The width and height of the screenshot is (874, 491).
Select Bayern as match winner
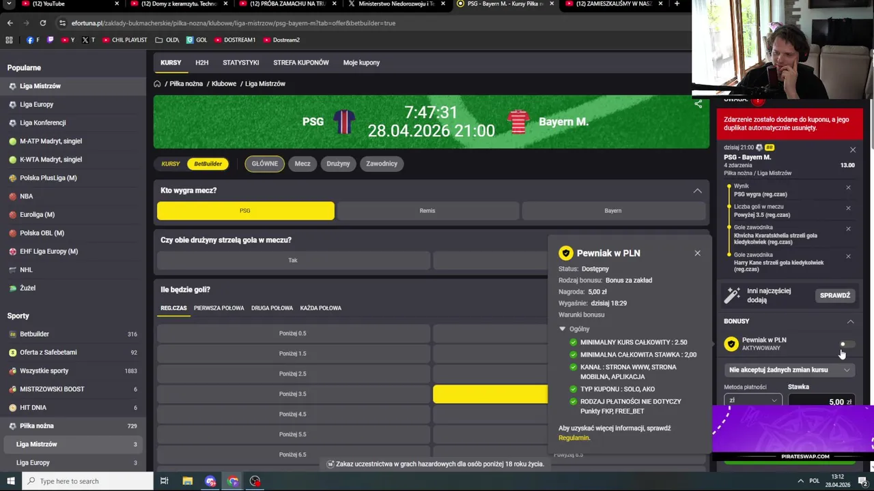(613, 211)
